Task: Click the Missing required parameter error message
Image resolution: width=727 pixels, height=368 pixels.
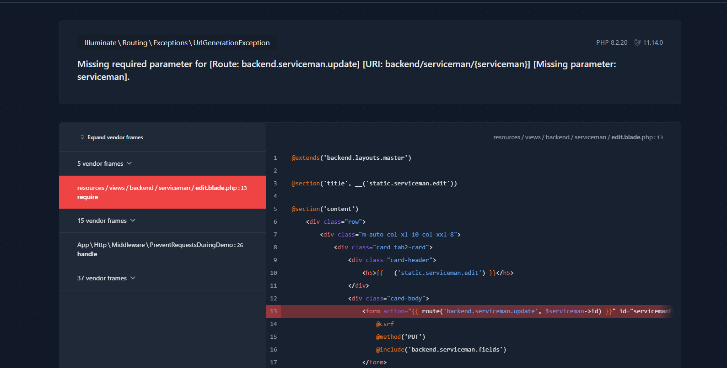Action: pyautogui.click(x=347, y=70)
